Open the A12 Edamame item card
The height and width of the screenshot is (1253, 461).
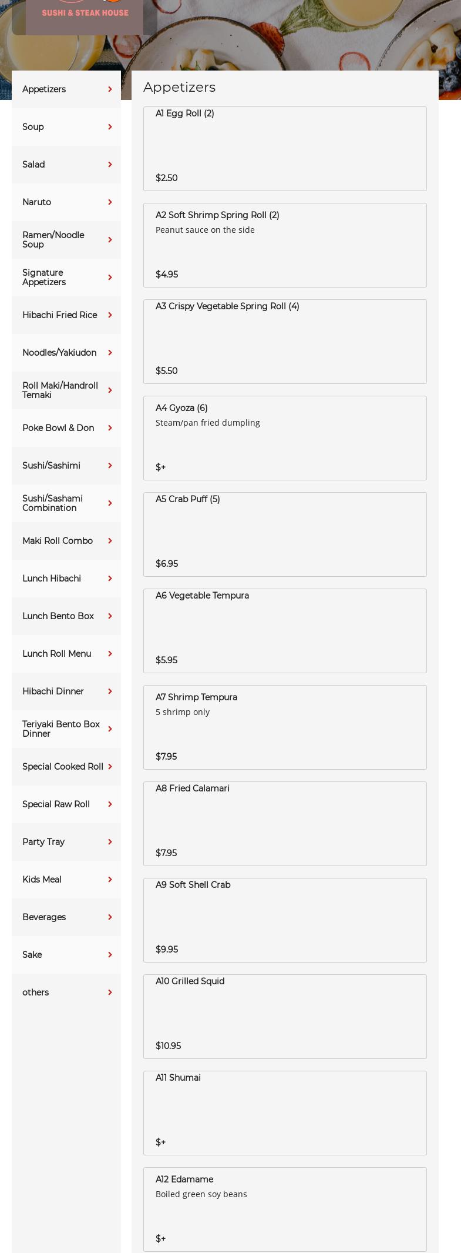coord(285,1209)
